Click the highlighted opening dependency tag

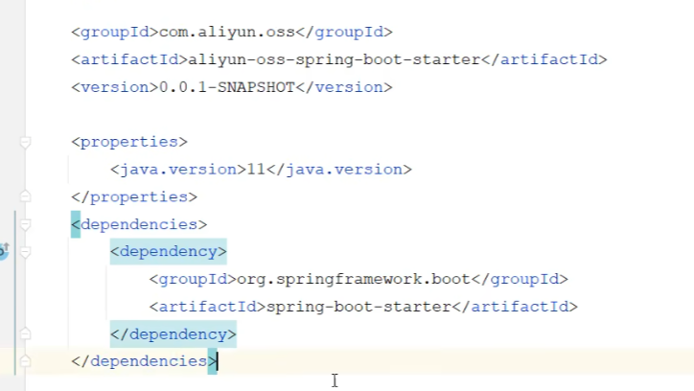click(x=168, y=252)
